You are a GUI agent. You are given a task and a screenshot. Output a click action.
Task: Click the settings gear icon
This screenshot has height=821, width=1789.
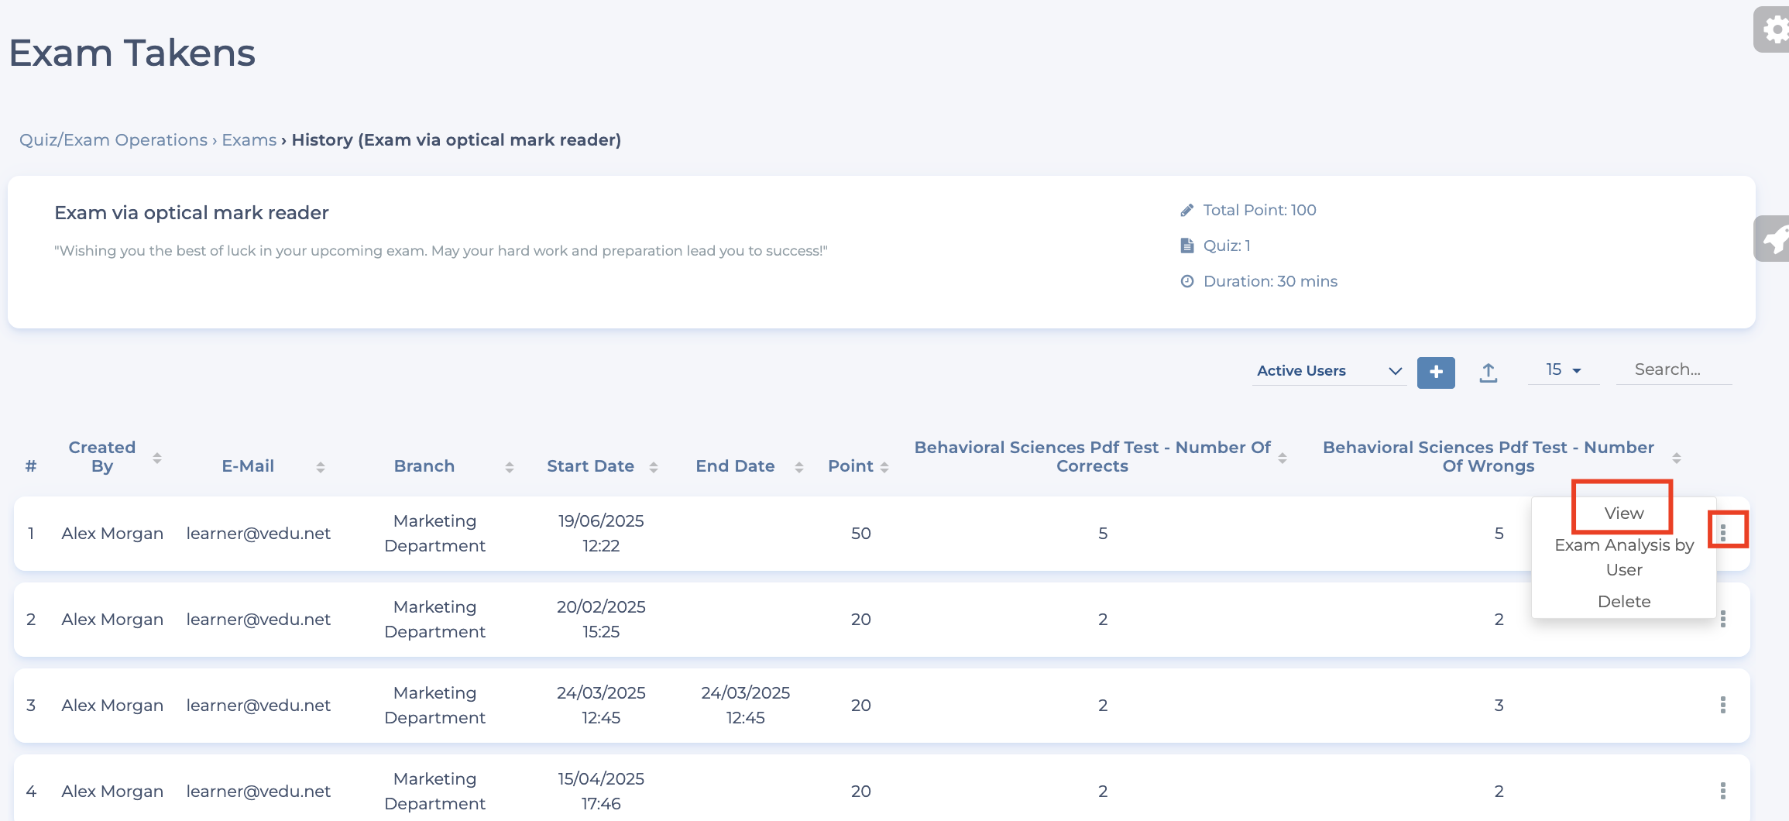tap(1774, 30)
